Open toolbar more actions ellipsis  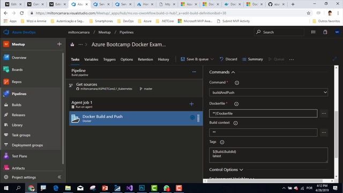pyautogui.click(x=292, y=60)
